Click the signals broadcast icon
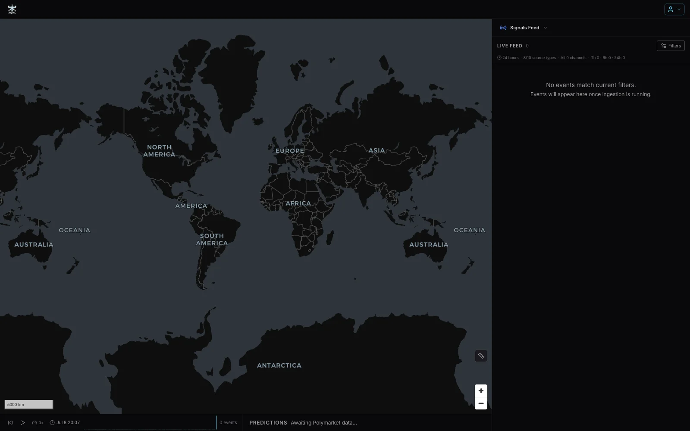 click(503, 28)
